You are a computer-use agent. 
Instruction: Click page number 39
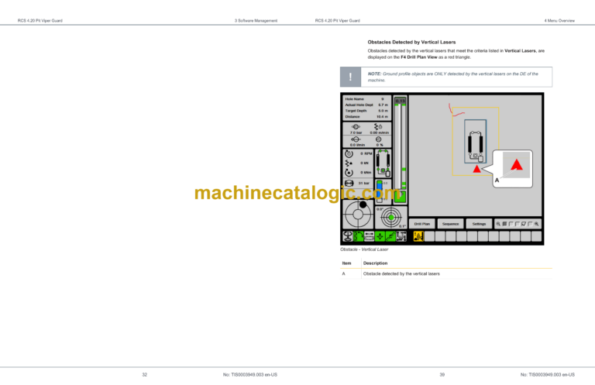[442, 375]
